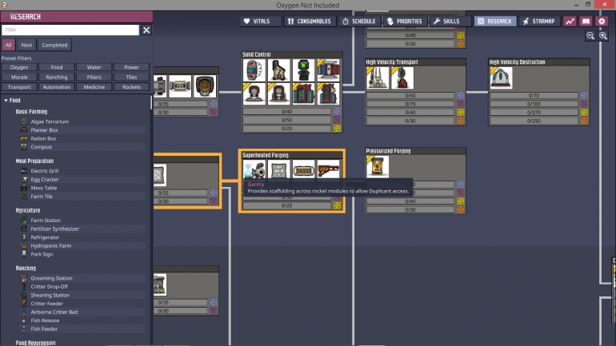Open the Skills tab
This screenshot has width=616, height=346.
coord(450,22)
